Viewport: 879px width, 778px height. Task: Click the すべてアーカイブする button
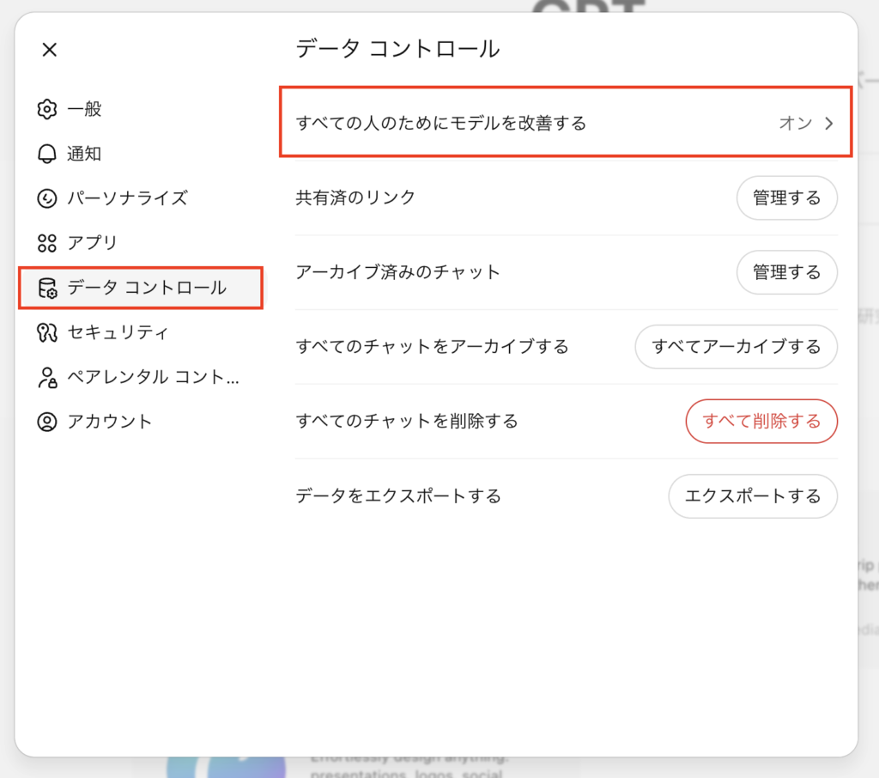736,347
